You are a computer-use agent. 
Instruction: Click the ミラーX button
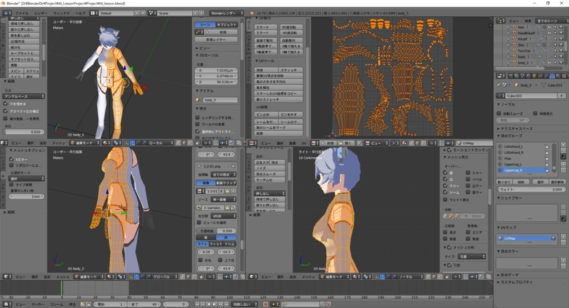tap(266, 27)
